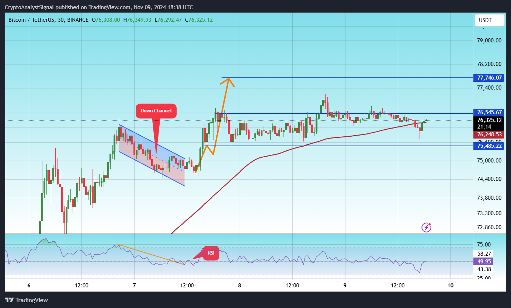Click the 78,200.00 price axis label
The height and width of the screenshot is (308, 511).
(x=489, y=64)
